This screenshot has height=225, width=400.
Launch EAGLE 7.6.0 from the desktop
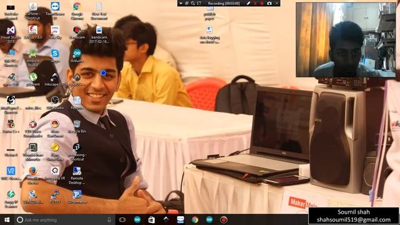(x=33, y=32)
